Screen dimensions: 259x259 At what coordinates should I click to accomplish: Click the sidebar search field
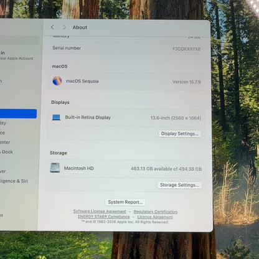point(19,40)
